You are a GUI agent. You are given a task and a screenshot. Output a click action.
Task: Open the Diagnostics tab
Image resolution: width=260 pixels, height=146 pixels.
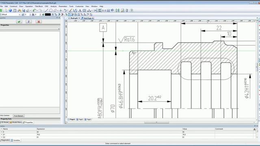pyautogui.click(x=5, y=140)
